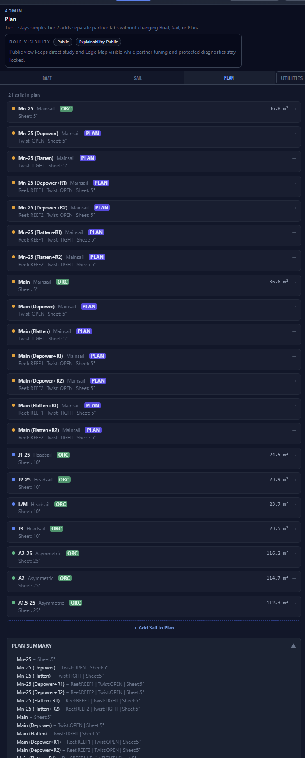This screenshot has height=758, width=305.
Task: Click the PLAN badge on Mn-25 (Depower)
Action: (92, 133)
